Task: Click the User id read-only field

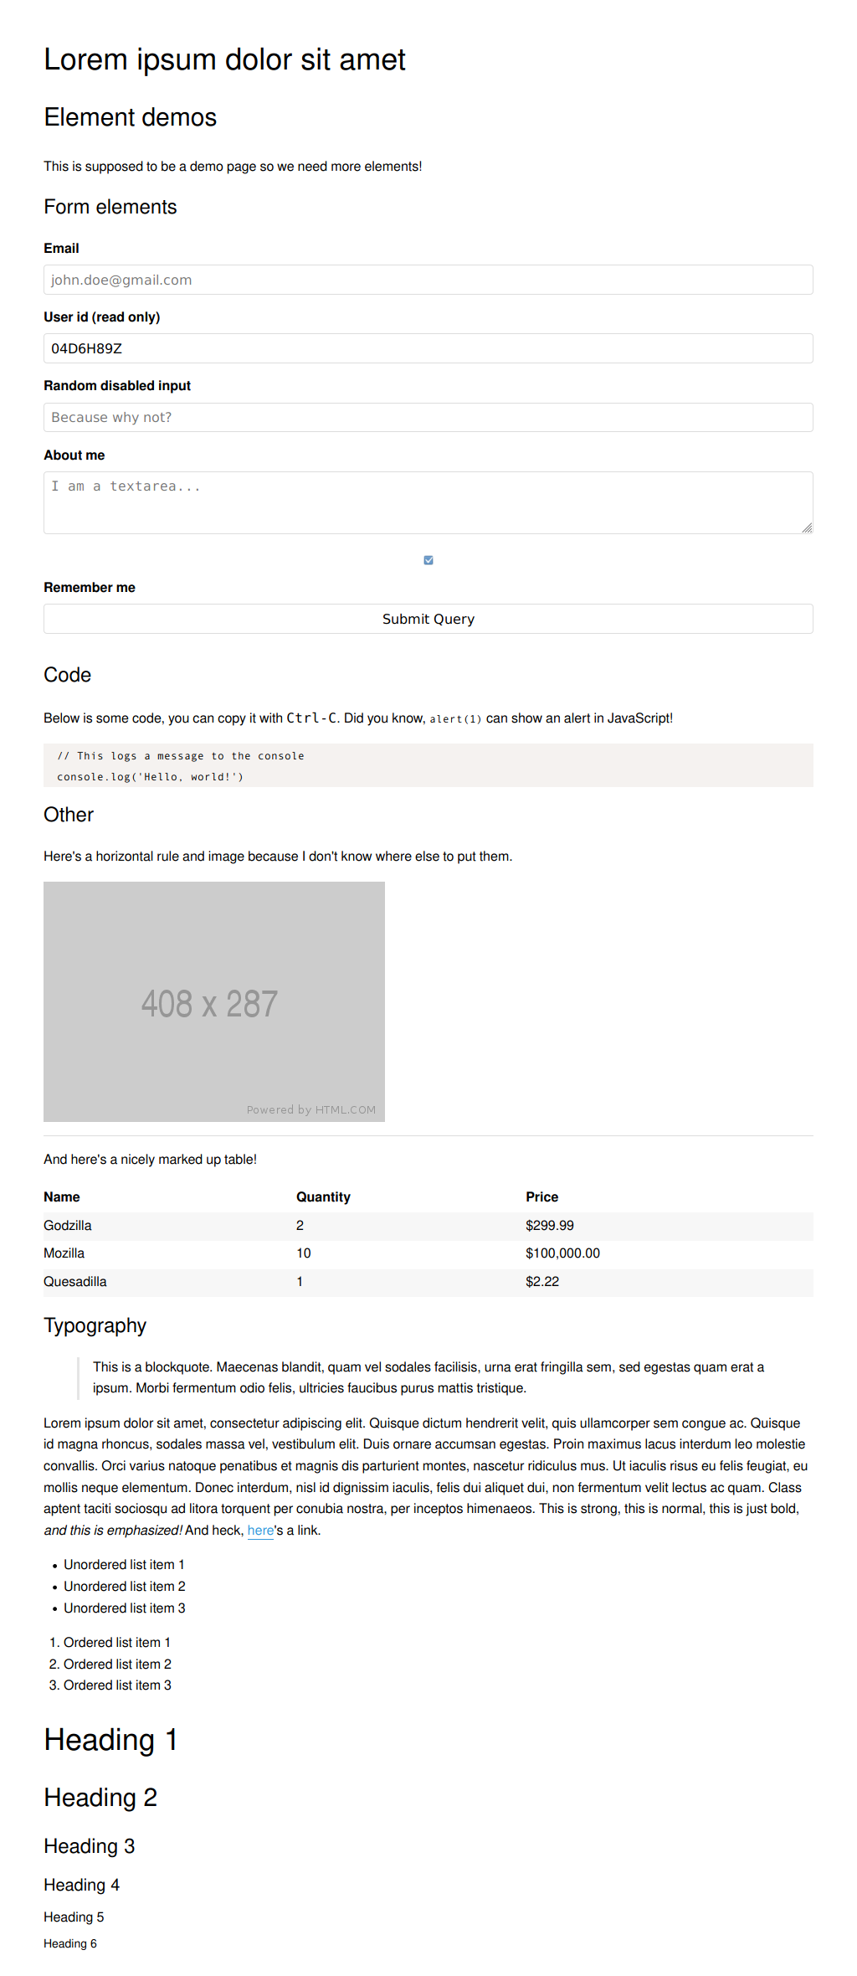Action: (428, 348)
